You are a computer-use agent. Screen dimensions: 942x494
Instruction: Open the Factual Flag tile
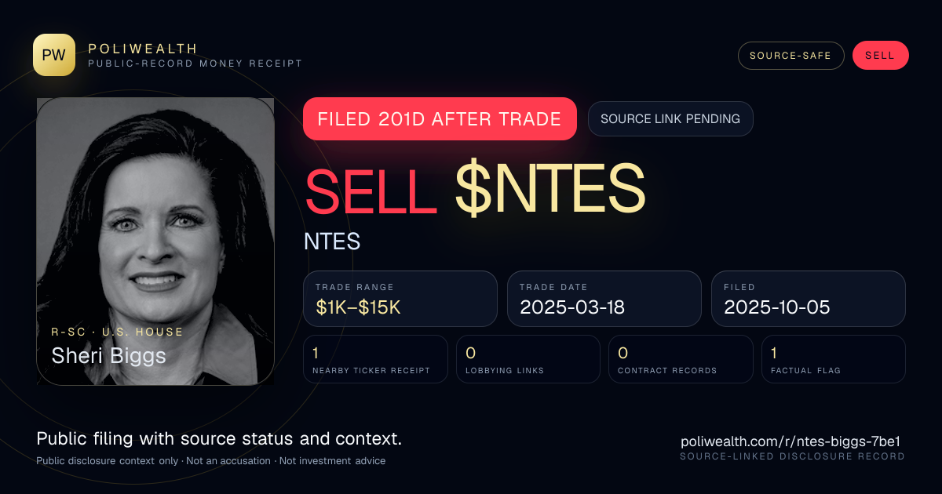834,359
